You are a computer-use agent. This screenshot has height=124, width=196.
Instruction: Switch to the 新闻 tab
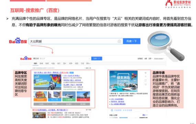point(41,63)
